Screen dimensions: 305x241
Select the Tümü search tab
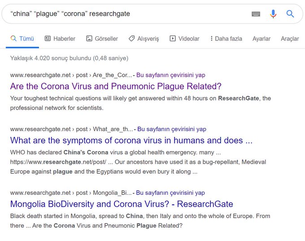[22, 39]
